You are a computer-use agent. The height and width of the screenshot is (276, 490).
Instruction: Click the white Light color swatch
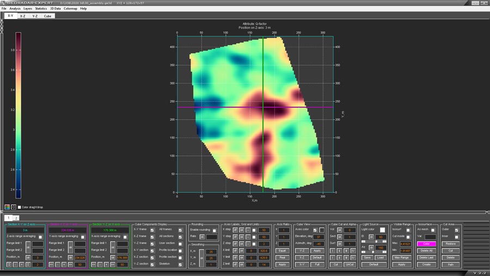click(382, 230)
